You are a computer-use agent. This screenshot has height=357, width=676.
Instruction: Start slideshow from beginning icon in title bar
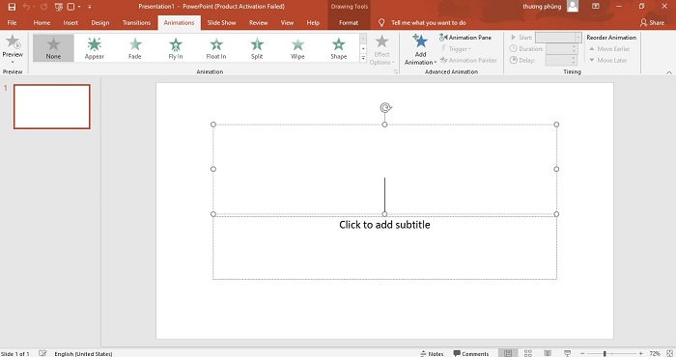point(59,7)
